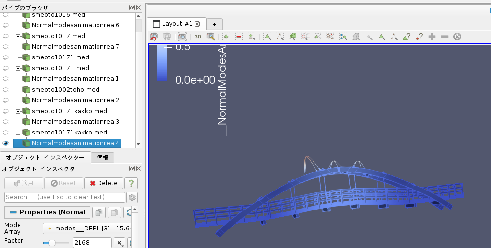Toggle visibility of Normalmodesanimationreal2
This screenshot has height=248, width=491.
click(6, 100)
